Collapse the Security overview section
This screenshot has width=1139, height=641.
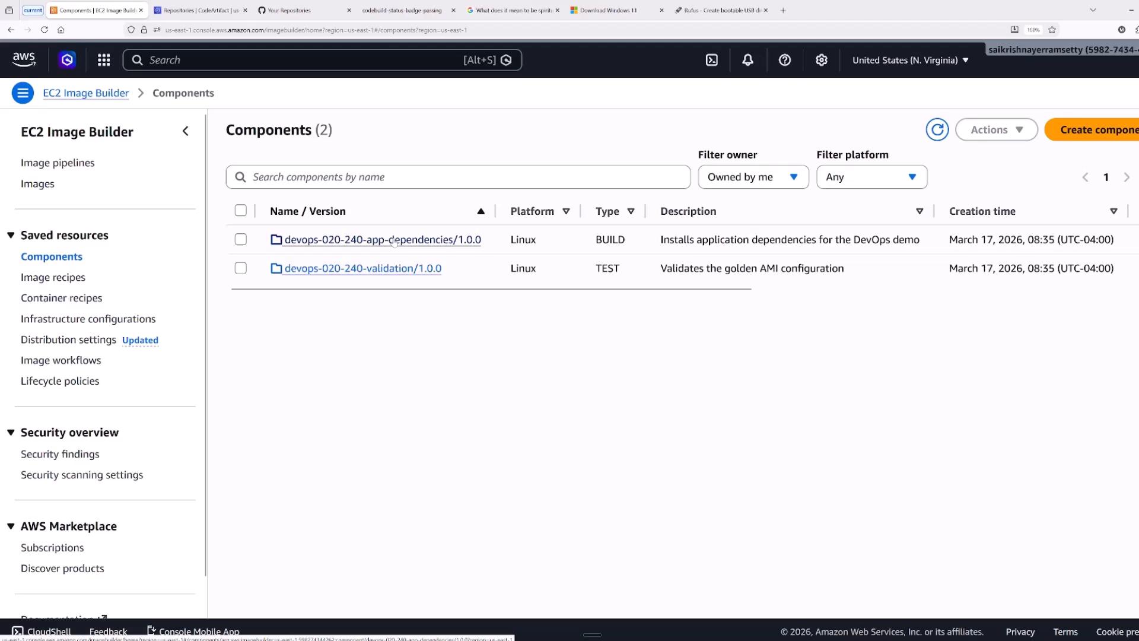click(x=11, y=433)
